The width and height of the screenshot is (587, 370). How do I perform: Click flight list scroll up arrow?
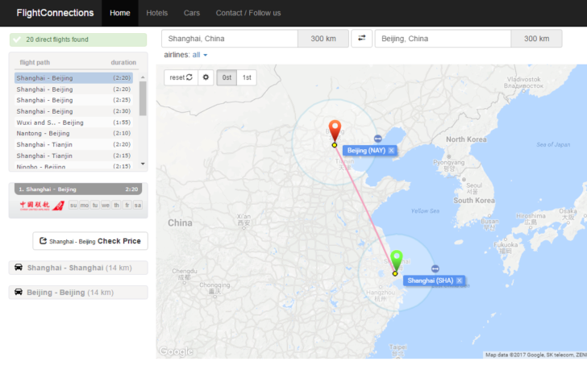[143, 77]
